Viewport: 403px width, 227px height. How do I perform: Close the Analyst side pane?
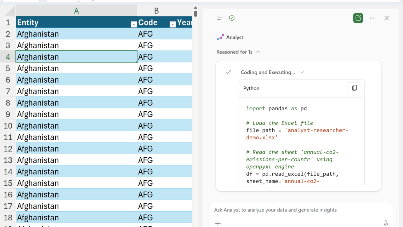pos(387,18)
